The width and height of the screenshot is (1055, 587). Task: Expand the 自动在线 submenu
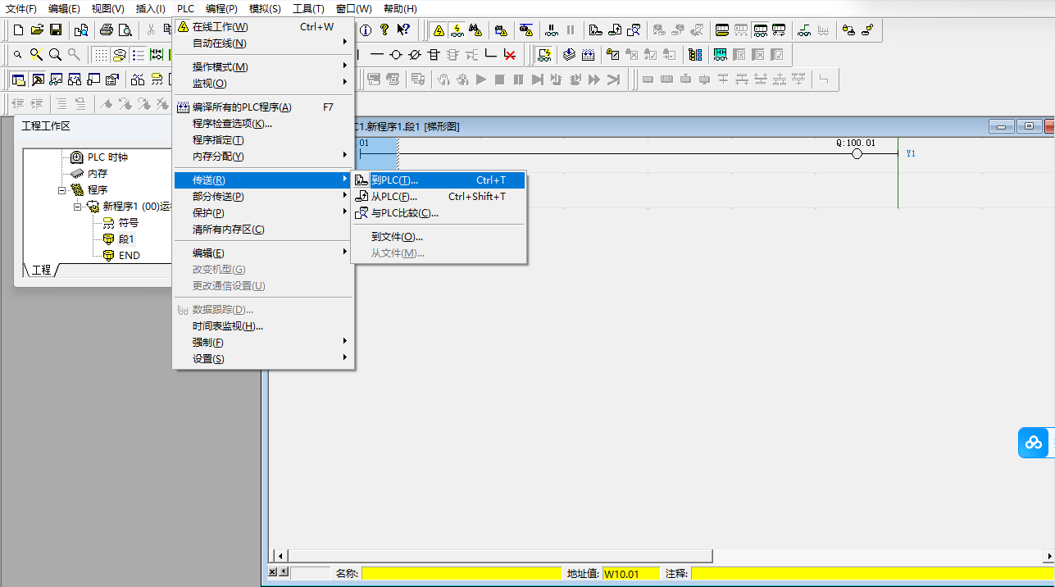[x=264, y=43]
